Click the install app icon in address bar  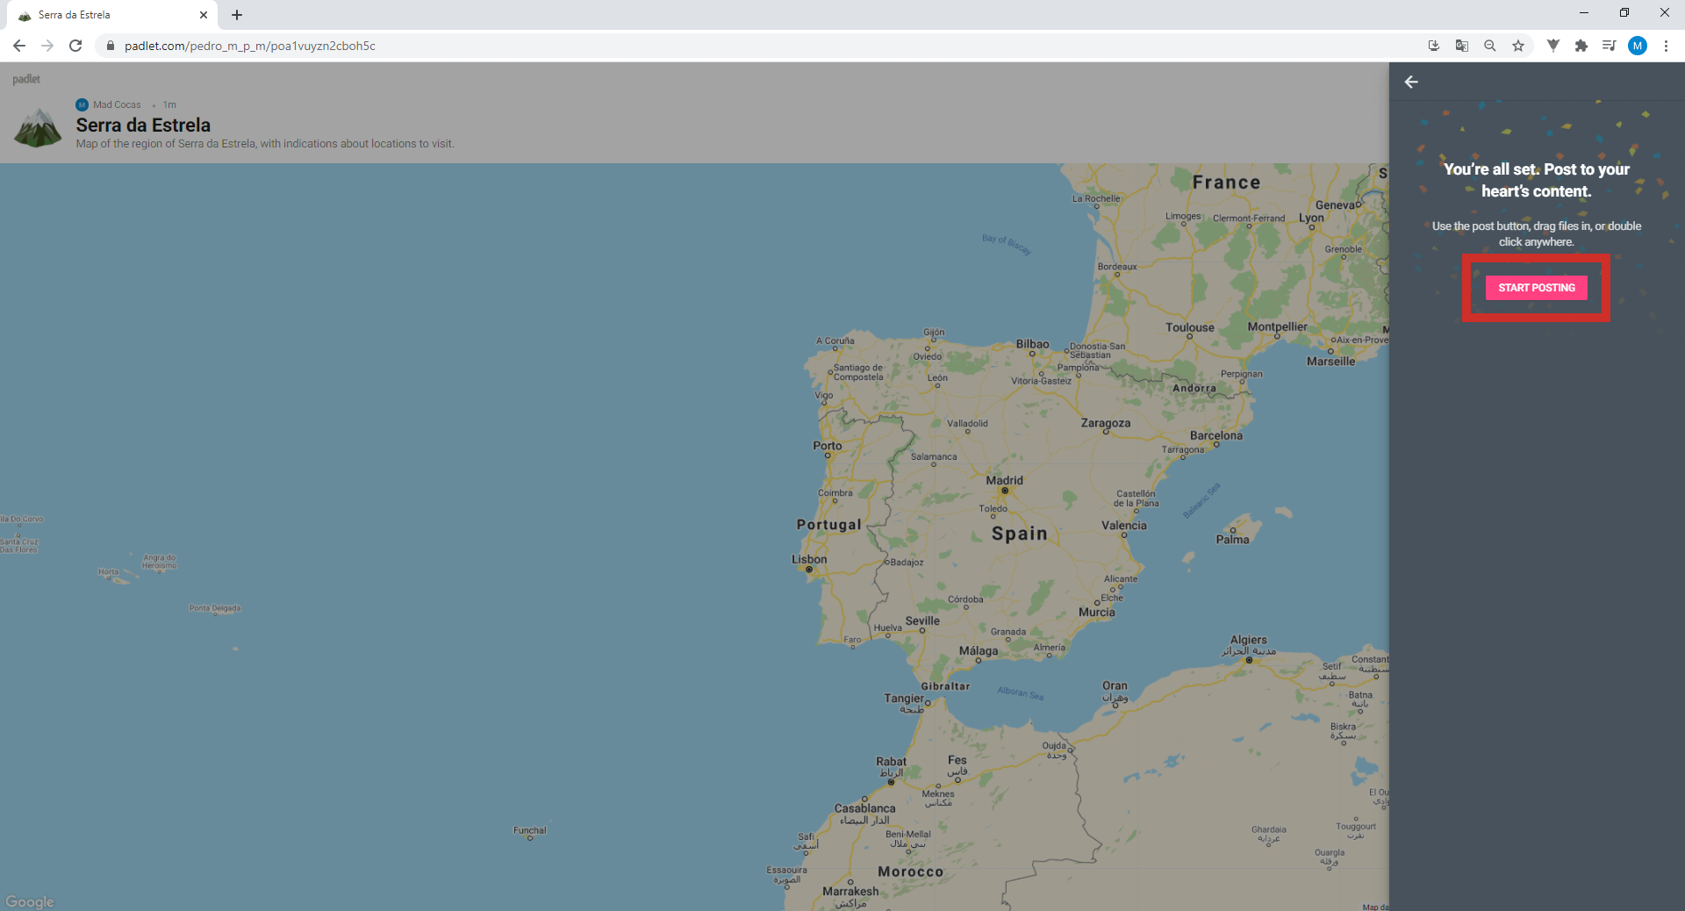1434,46
